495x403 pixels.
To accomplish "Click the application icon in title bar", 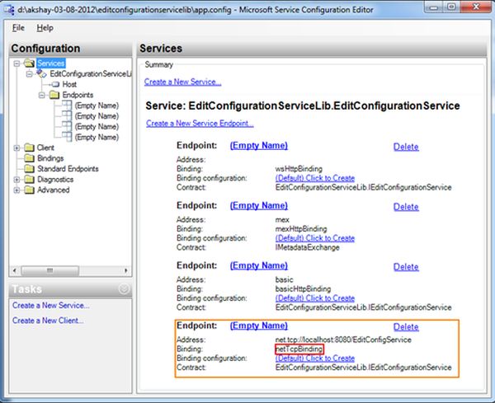I will tap(8, 9).
